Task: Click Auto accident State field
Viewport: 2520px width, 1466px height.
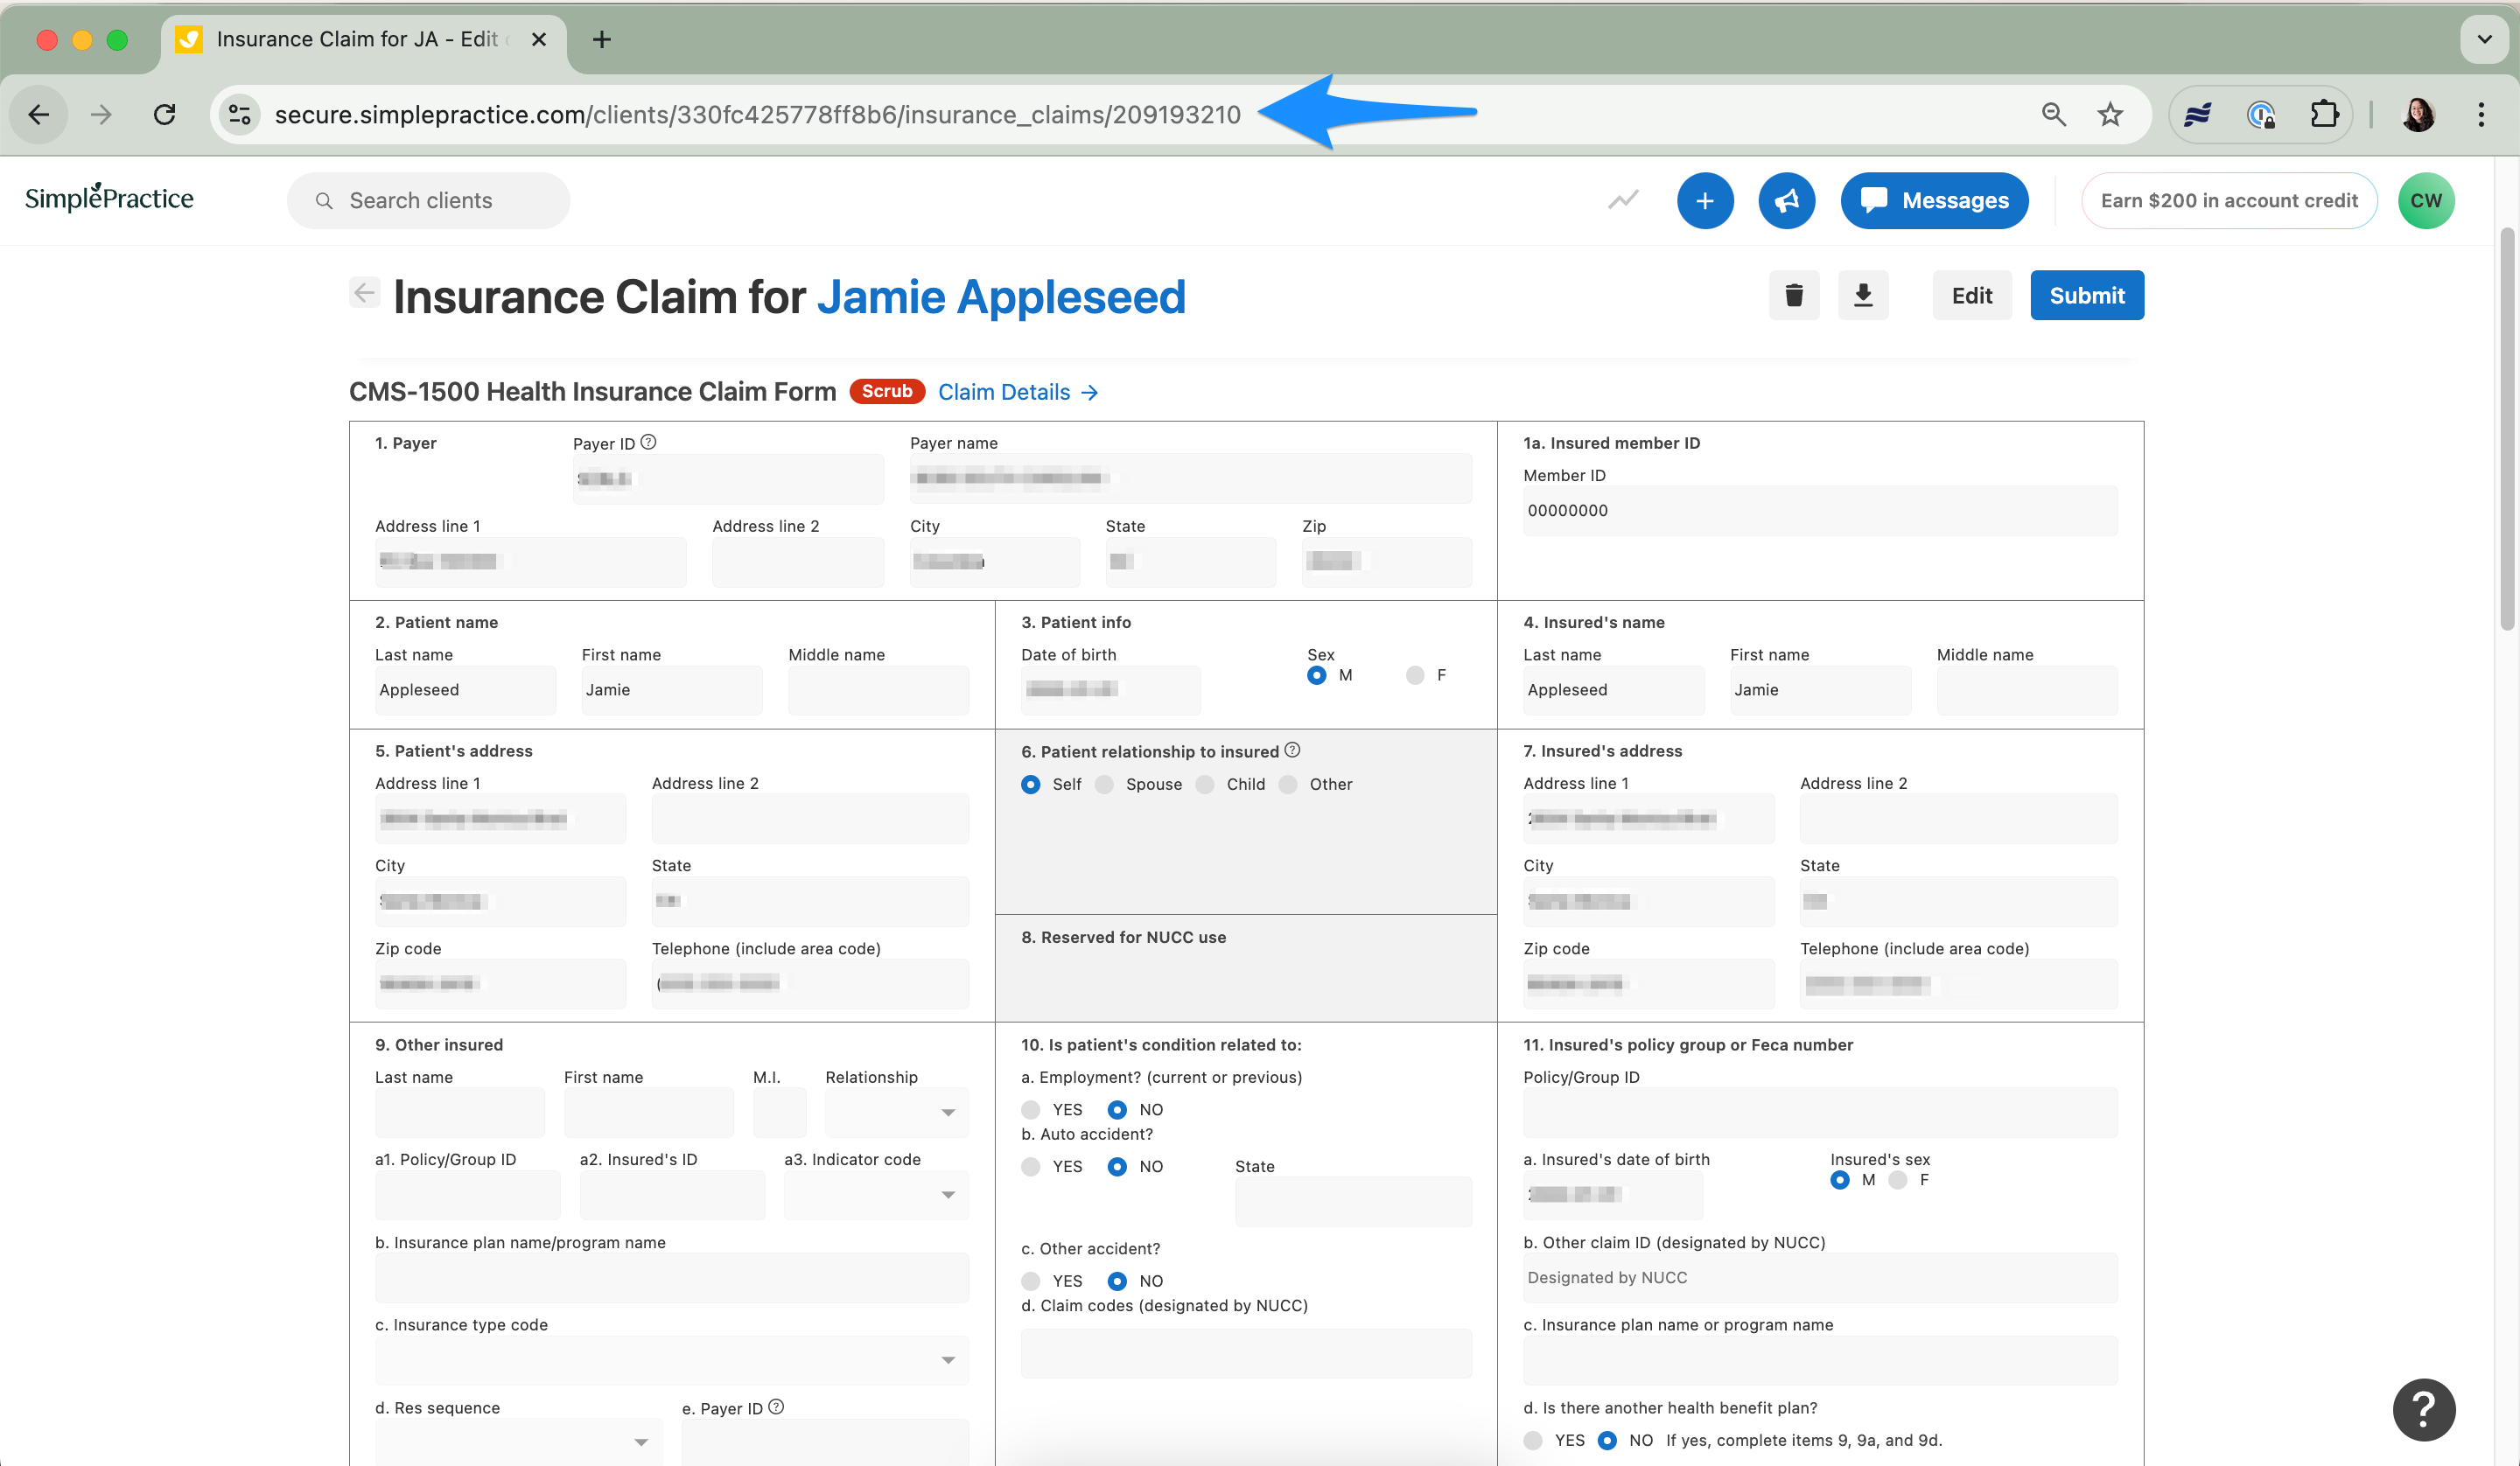Action: pyautogui.click(x=1353, y=1201)
